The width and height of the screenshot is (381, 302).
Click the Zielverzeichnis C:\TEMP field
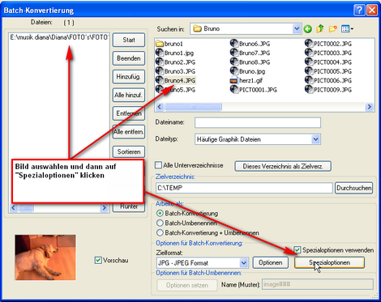(244, 188)
